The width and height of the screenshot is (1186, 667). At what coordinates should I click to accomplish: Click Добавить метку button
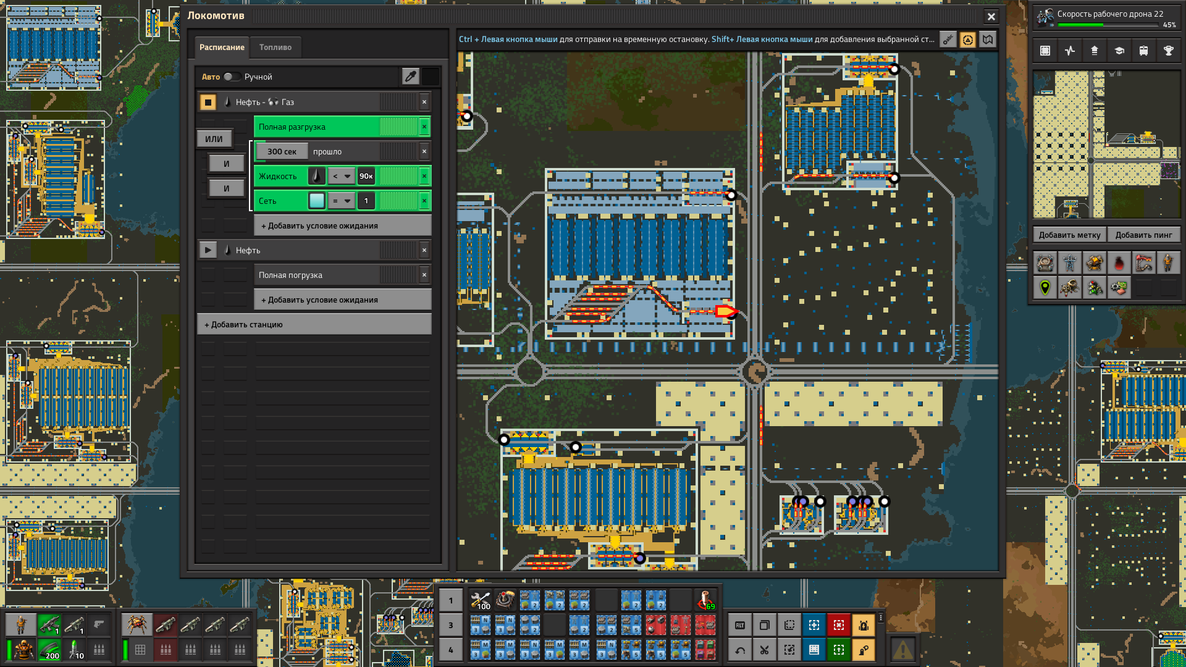[1069, 235]
